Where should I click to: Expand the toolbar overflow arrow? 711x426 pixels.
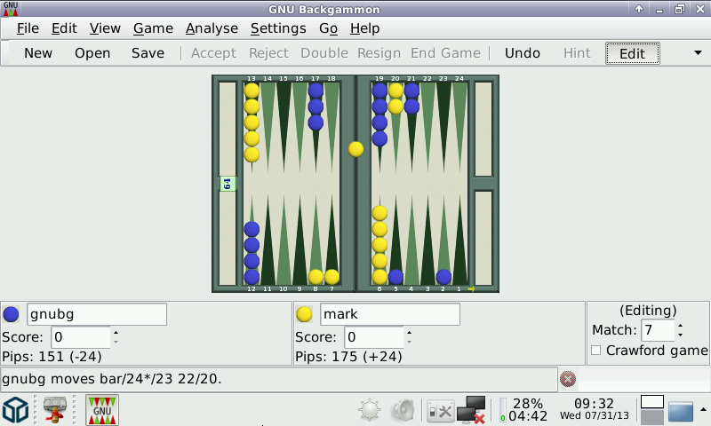pos(698,53)
